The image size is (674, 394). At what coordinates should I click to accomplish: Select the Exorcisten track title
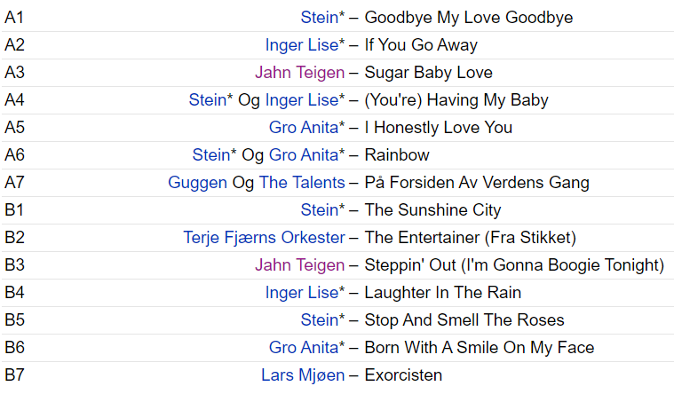coord(403,375)
